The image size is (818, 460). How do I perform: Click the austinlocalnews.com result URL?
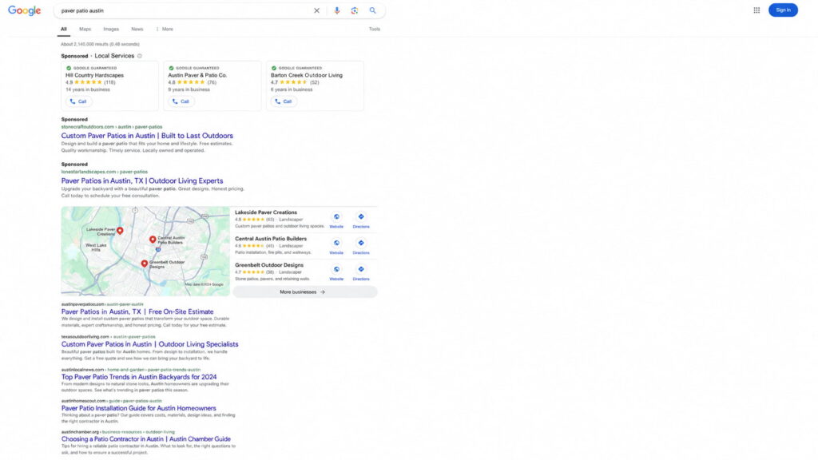[130, 369]
